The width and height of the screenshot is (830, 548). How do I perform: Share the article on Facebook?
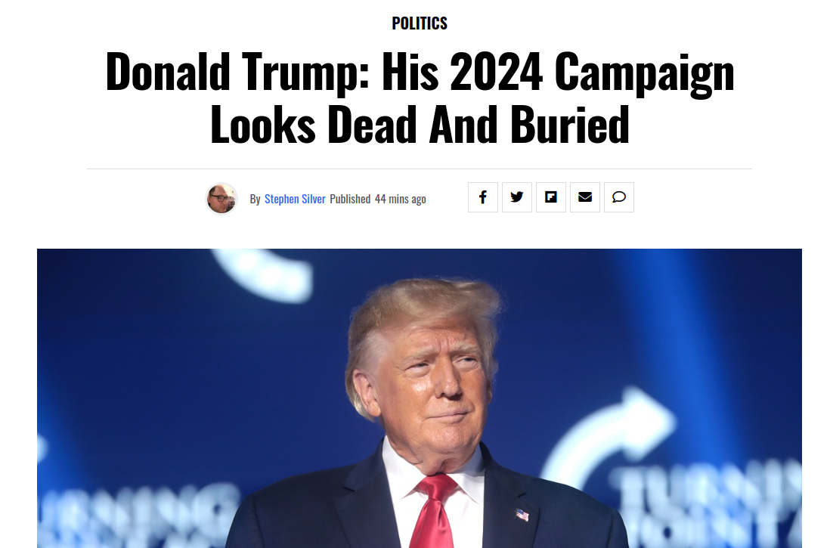point(482,197)
